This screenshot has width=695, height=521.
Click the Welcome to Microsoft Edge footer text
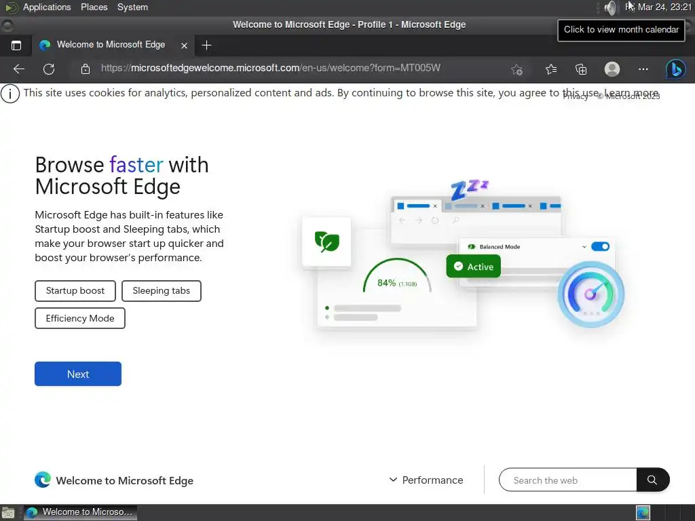[125, 481]
